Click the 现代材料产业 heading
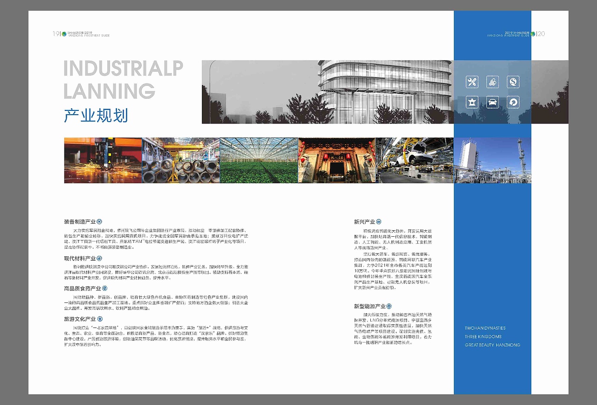This screenshot has height=405, width=597. (x=80, y=258)
